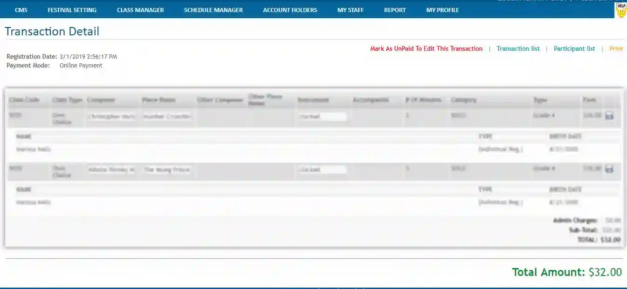Click save icon in first class row
This screenshot has height=289, width=627.
609,116
